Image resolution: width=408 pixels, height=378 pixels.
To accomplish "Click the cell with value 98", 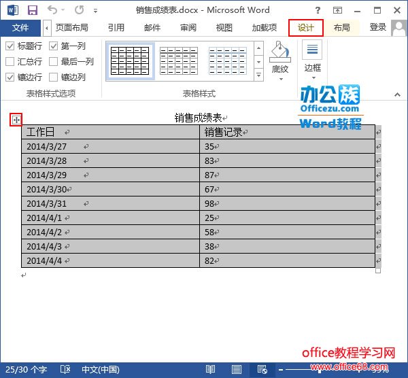I will [287, 203].
